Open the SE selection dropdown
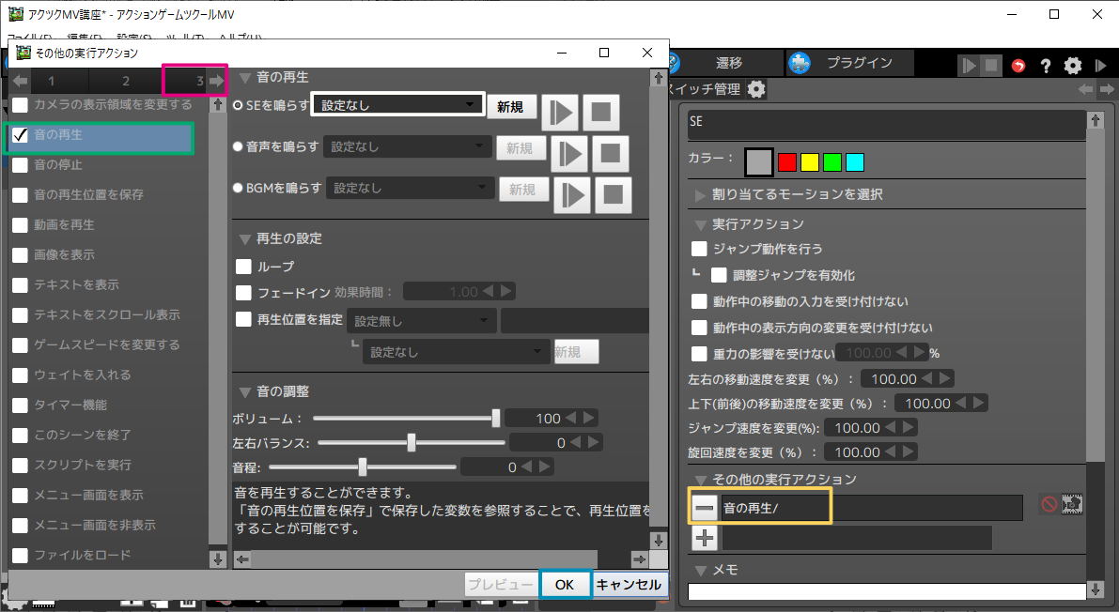The width and height of the screenshot is (1119, 612). click(x=397, y=105)
